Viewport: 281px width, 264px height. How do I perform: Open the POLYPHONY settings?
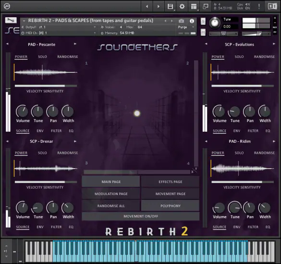pos(170,206)
